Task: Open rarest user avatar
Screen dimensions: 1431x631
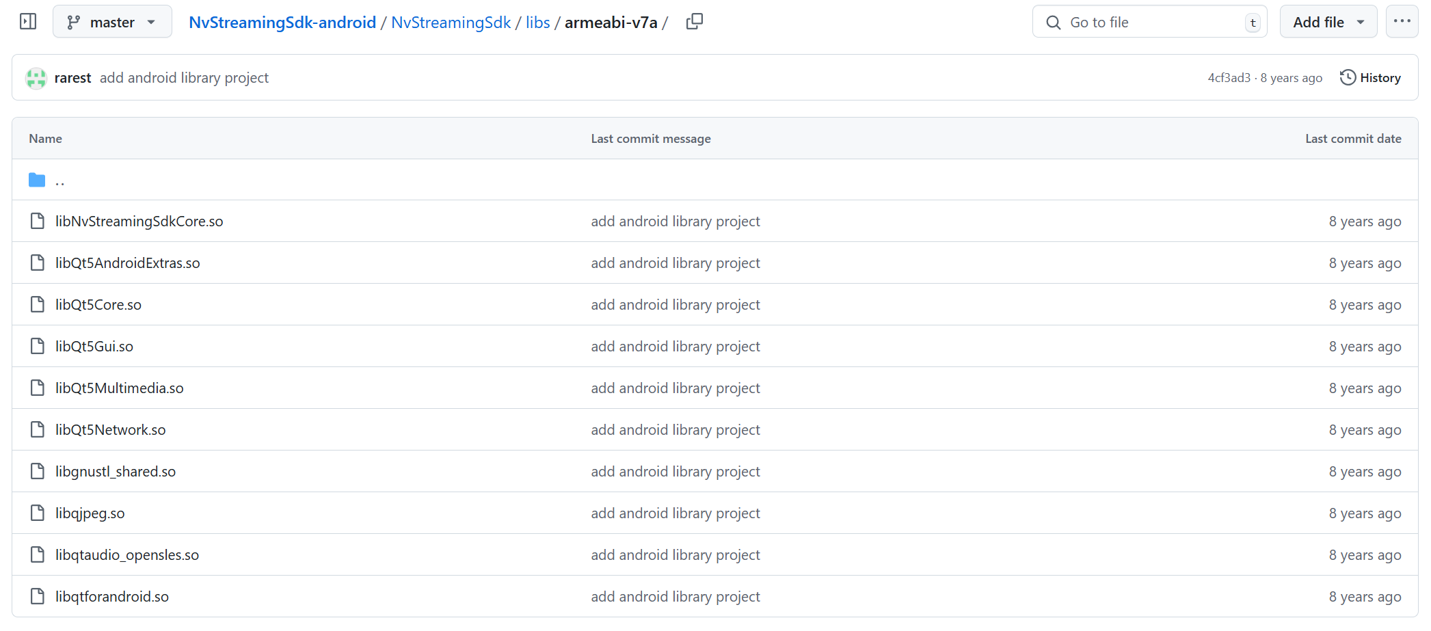Action: (36, 78)
